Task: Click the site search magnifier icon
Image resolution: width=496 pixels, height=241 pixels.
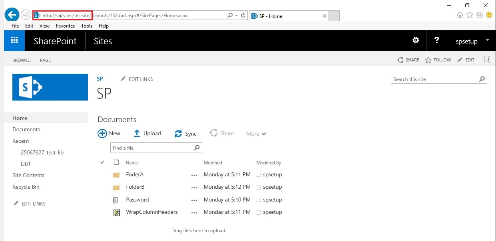Action: coord(482,79)
